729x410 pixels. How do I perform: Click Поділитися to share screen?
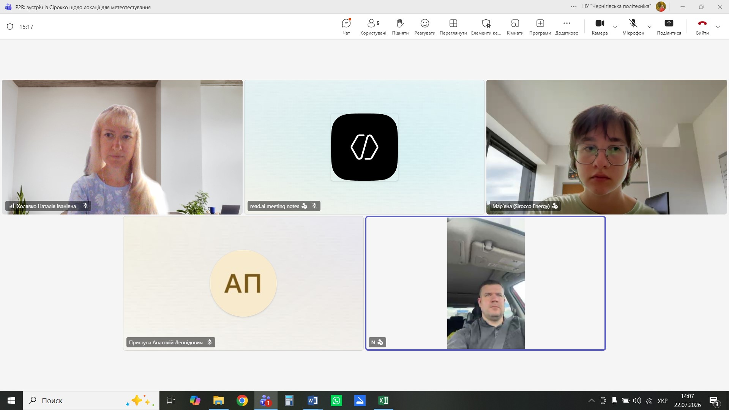click(669, 27)
